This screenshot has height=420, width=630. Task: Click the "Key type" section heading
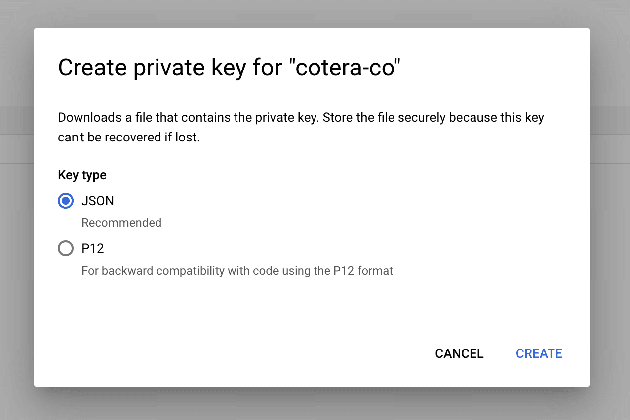[82, 175]
